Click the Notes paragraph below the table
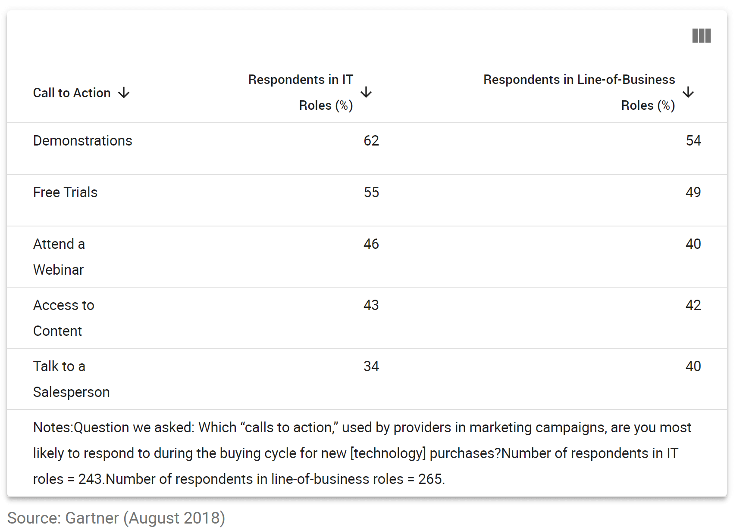The width and height of the screenshot is (752, 530). pyautogui.click(x=362, y=453)
